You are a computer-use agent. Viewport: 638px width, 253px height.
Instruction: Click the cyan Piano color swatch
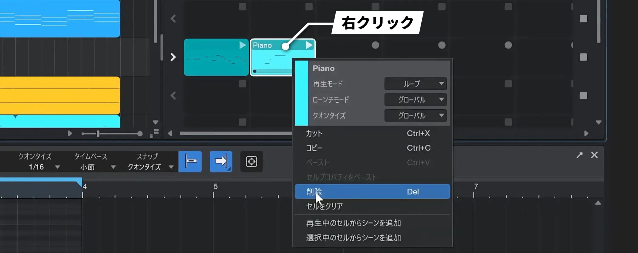click(x=301, y=93)
